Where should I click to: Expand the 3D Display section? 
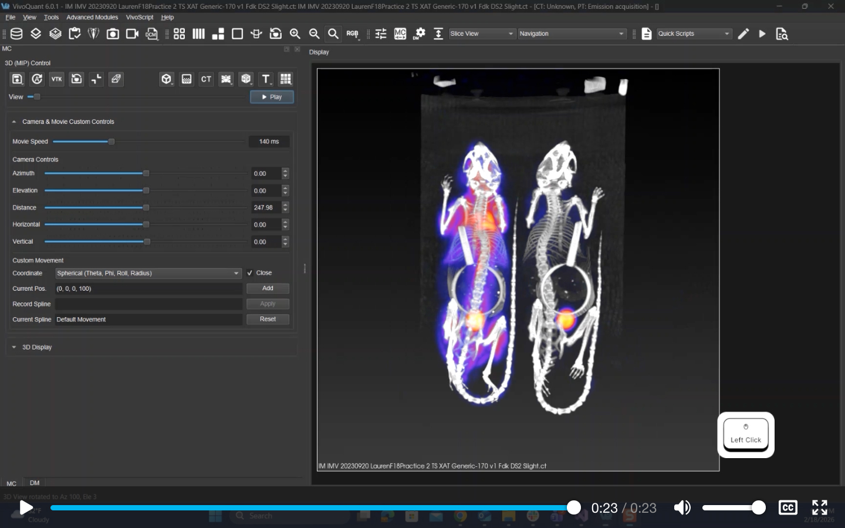[x=36, y=347]
